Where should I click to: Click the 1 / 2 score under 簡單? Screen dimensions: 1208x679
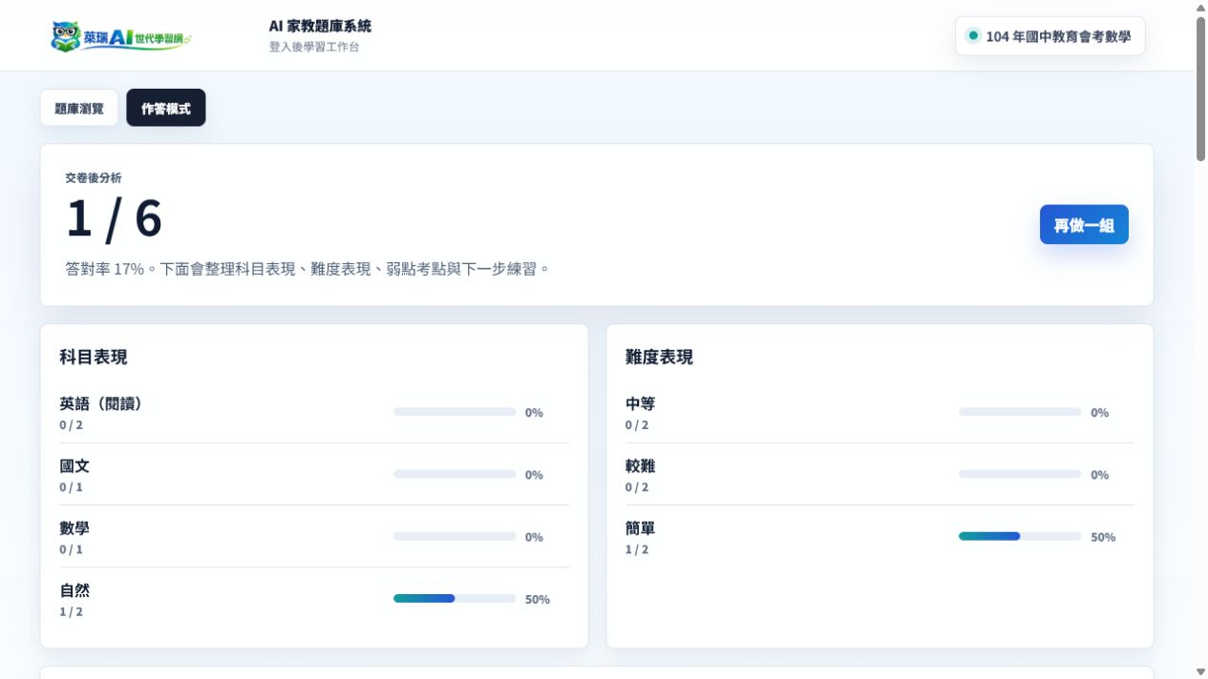point(637,549)
